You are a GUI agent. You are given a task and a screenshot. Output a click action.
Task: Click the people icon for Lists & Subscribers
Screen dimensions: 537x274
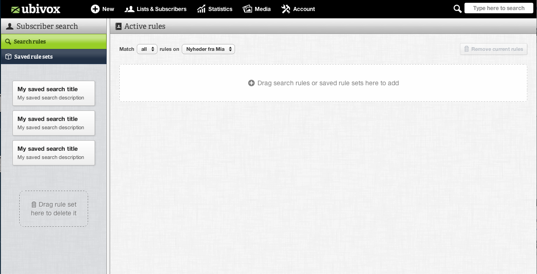coord(129,9)
